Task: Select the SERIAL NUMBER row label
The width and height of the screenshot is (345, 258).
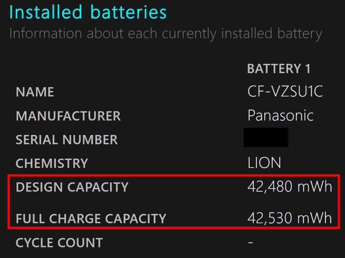Action: point(66,140)
